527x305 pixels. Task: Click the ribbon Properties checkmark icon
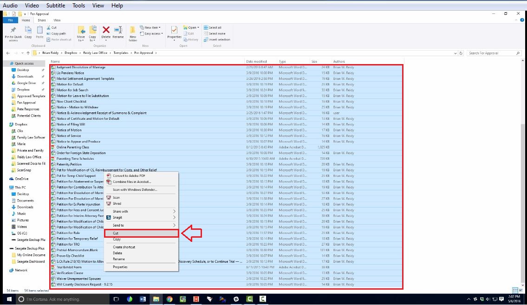174,30
